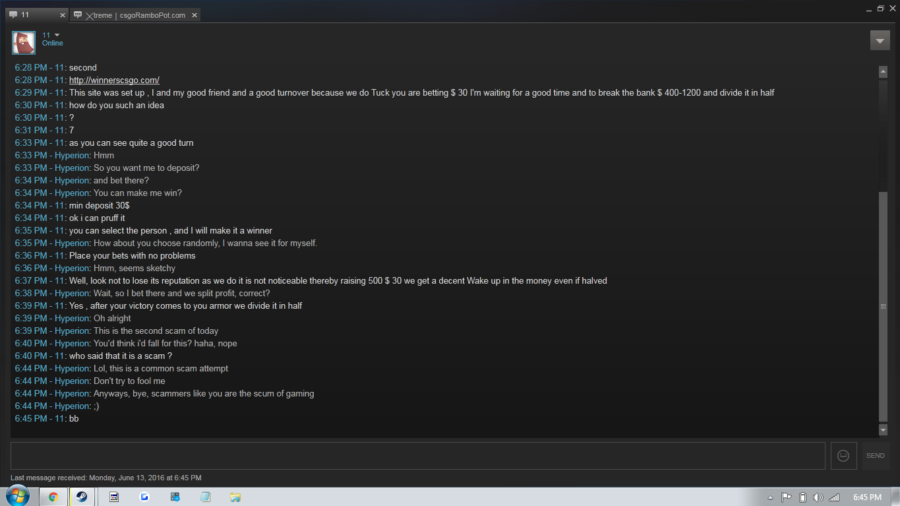The width and height of the screenshot is (900, 506).
Task: Click the friend's avatar picture
Action: pyautogui.click(x=24, y=43)
